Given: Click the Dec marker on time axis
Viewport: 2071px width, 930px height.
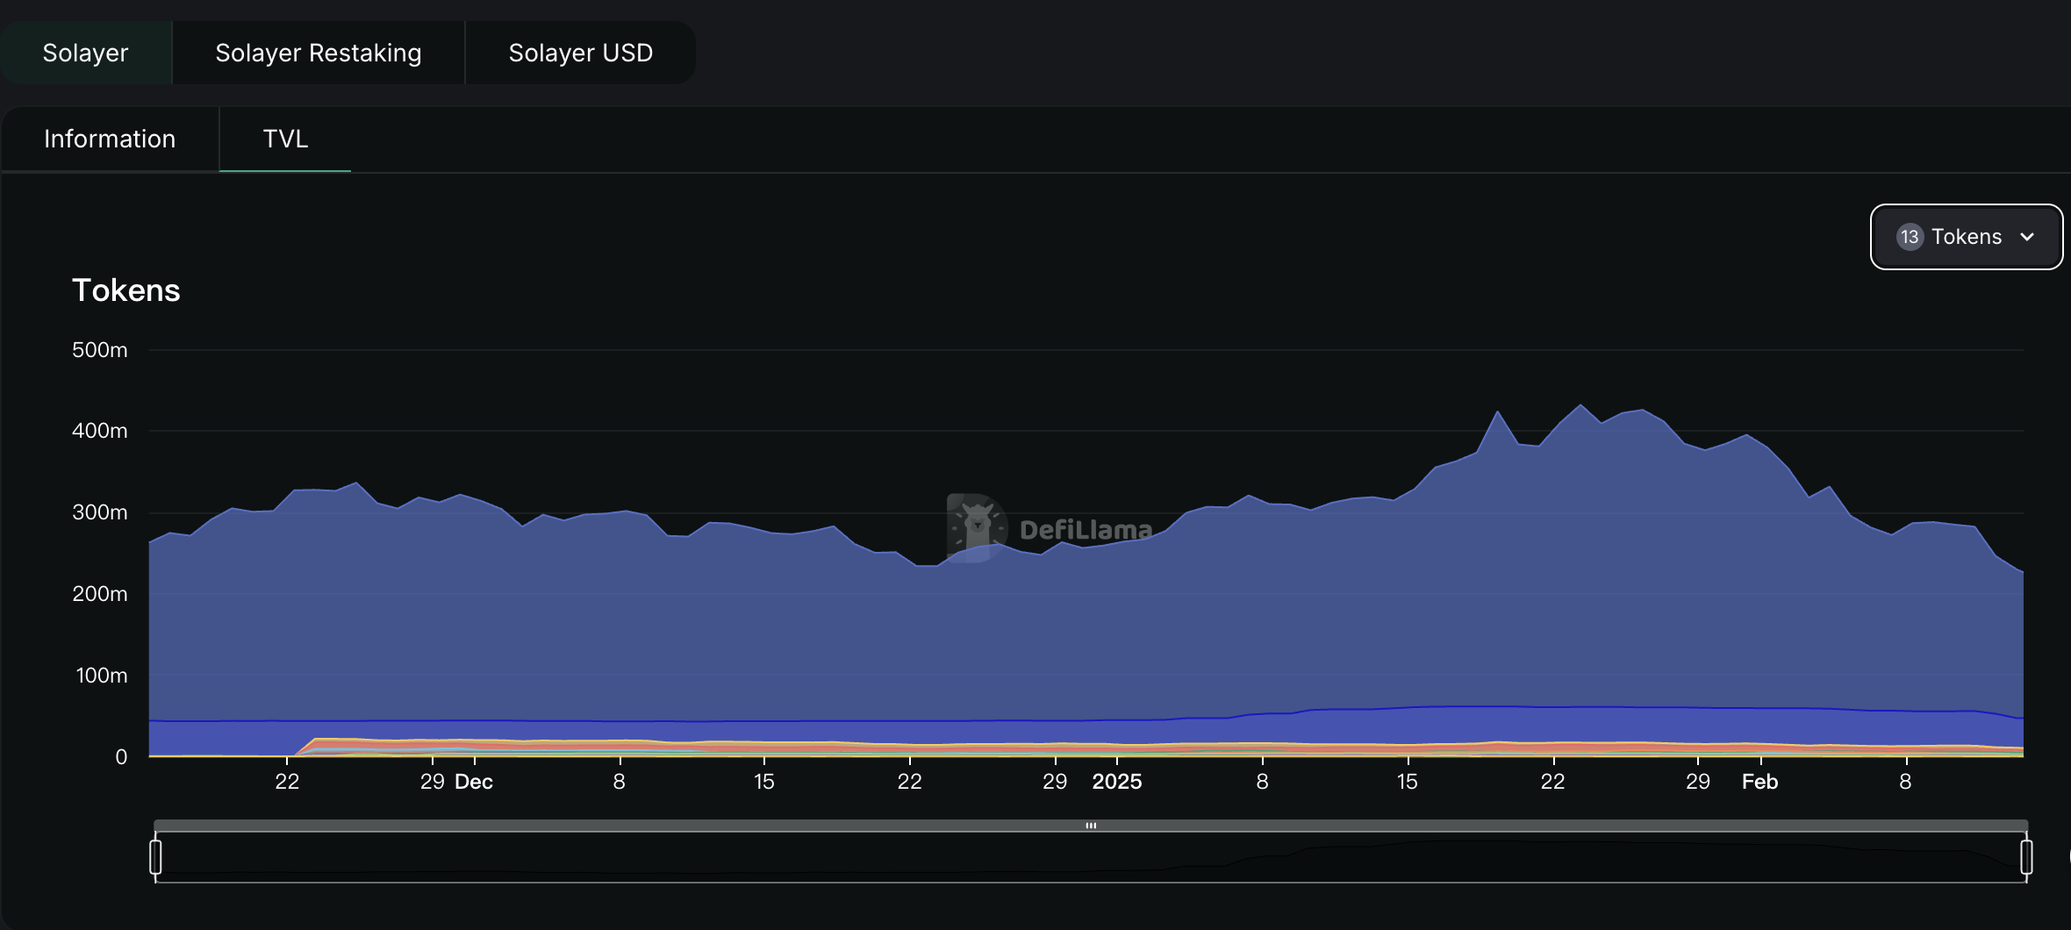Looking at the screenshot, I should 474,782.
